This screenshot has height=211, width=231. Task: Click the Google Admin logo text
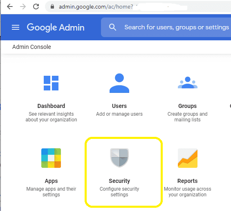pyautogui.click(x=56, y=27)
